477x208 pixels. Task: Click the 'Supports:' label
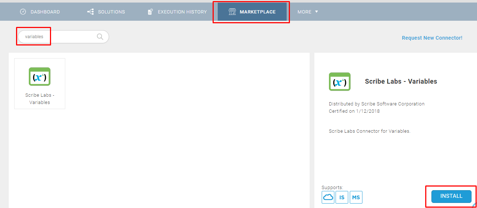point(332,188)
